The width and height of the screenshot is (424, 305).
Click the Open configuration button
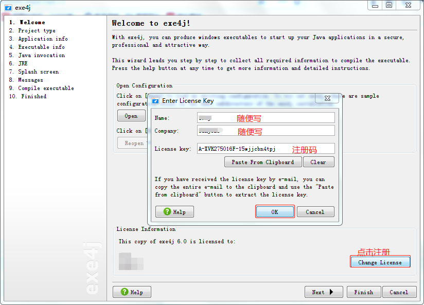[x=131, y=116]
